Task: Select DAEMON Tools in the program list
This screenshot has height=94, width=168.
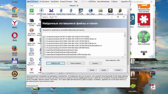Action: (41, 11)
